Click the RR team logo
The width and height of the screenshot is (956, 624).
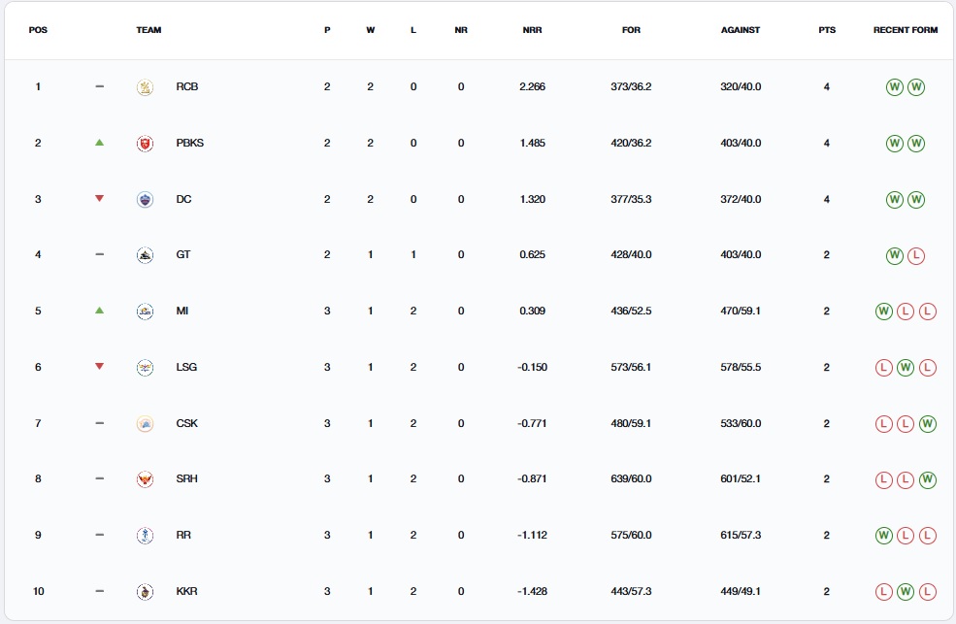point(145,536)
